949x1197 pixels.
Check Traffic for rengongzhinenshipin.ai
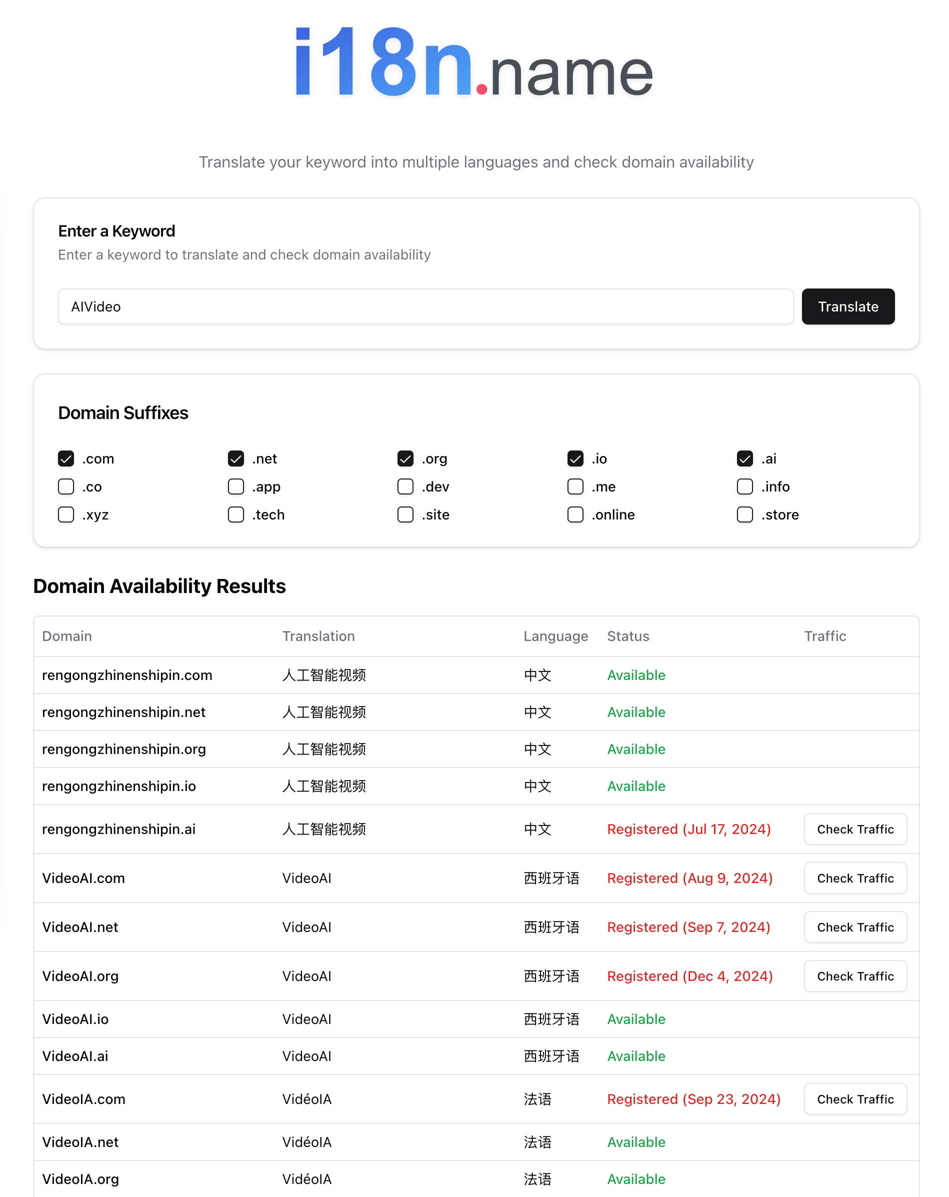tap(855, 829)
